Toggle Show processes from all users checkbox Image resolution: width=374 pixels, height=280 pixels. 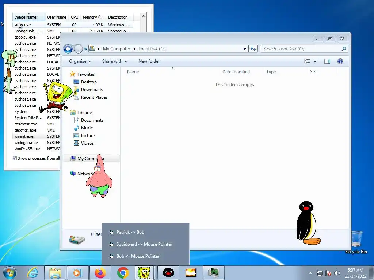[14, 158]
